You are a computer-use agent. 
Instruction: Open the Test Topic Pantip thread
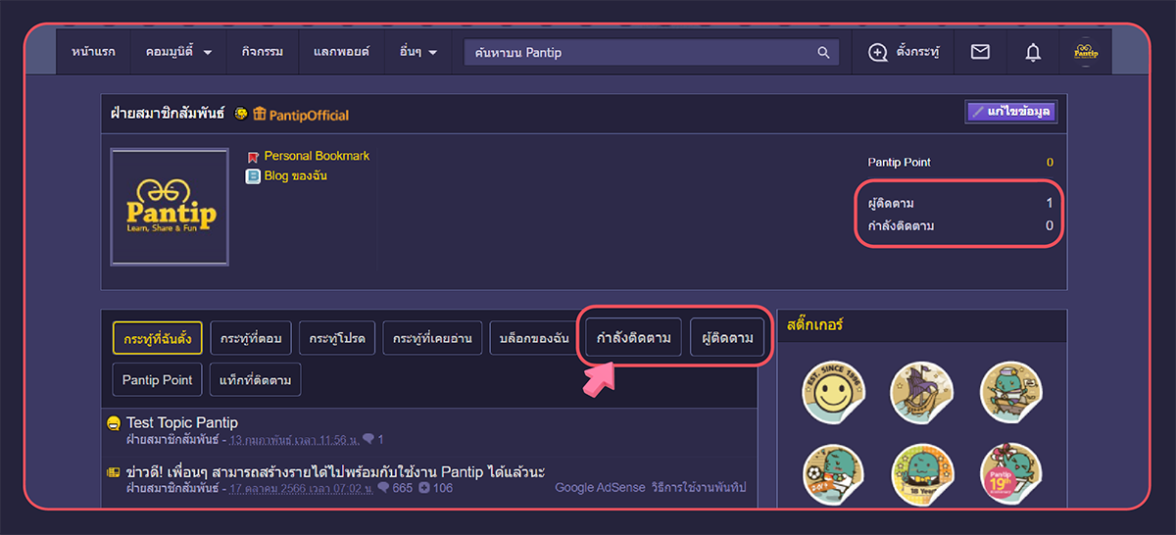point(182,422)
